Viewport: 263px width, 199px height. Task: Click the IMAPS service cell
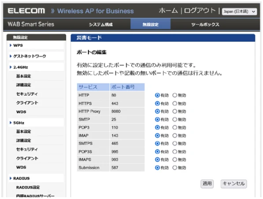[x=93, y=160]
